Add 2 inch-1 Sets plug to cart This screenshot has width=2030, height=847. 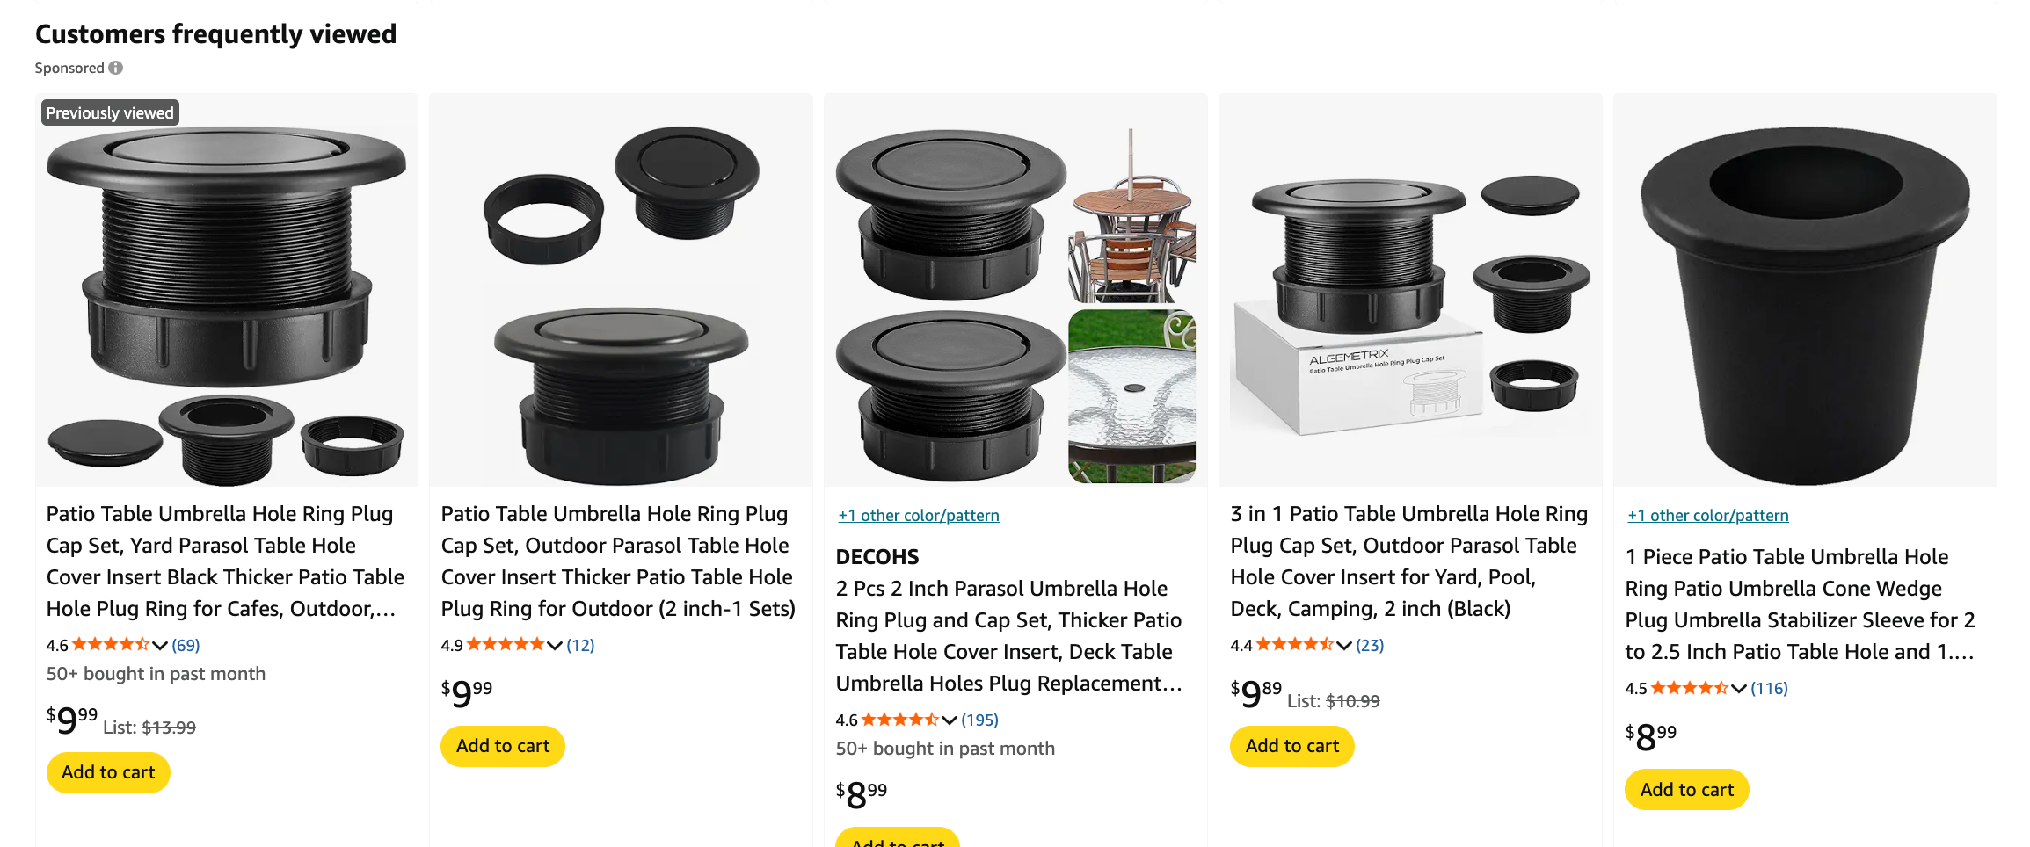[x=502, y=746]
